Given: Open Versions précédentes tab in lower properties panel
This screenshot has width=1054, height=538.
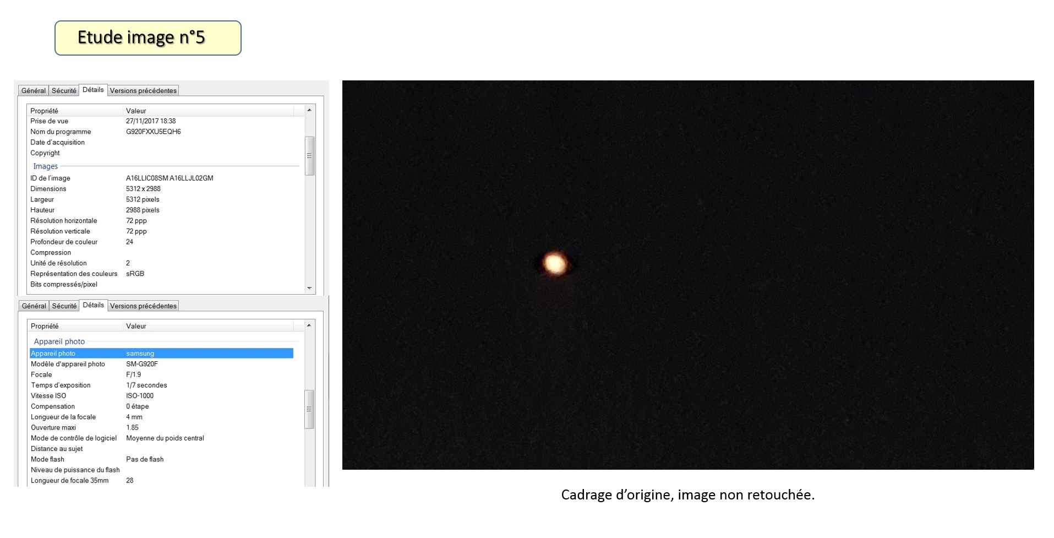Looking at the screenshot, I should tap(143, 306).
